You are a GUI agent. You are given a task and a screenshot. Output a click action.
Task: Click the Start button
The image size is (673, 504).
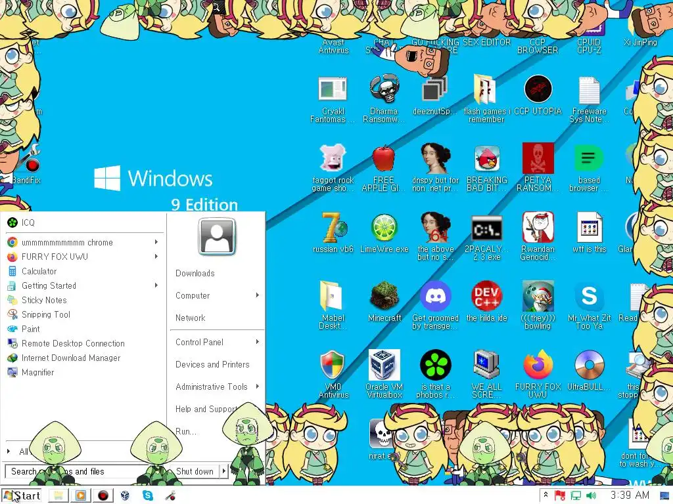point(22,496)
